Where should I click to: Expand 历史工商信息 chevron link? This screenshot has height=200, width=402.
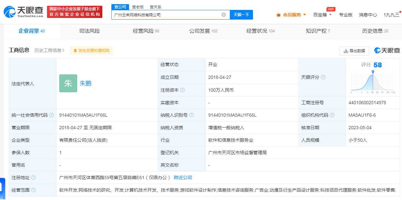pyautogui.click(x=50, y=50)
